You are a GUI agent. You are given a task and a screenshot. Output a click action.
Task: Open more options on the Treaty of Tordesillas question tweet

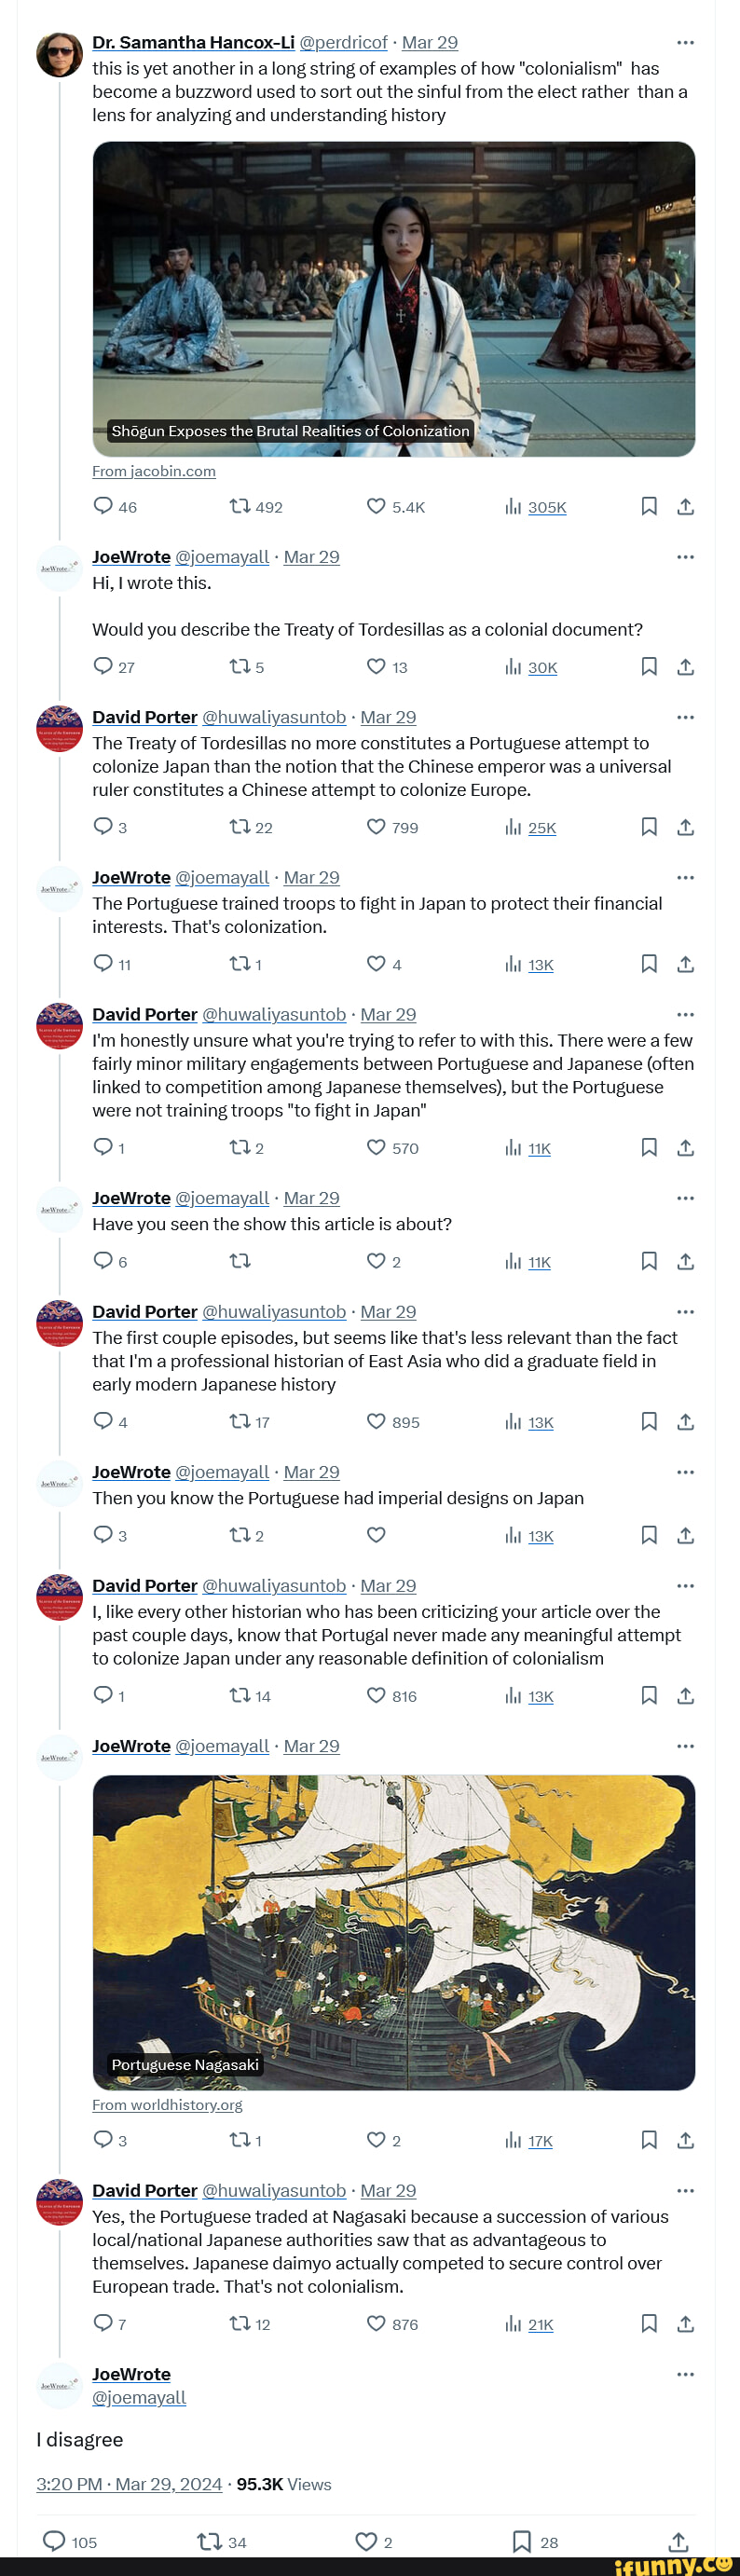[x=685, y=557]
